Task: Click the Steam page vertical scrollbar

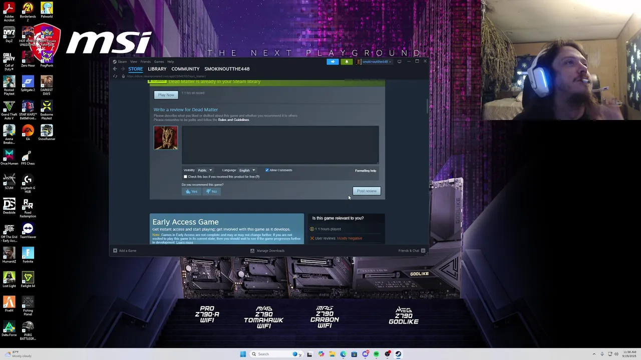Action: coord(427,106)
